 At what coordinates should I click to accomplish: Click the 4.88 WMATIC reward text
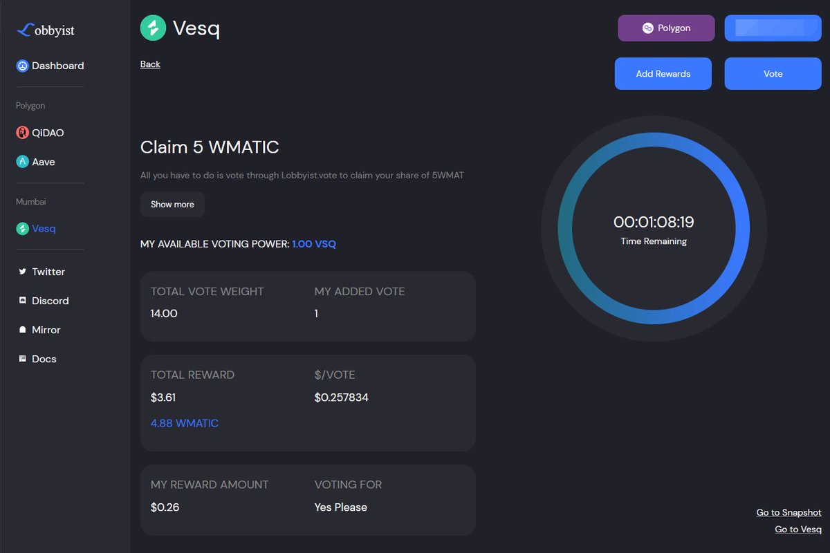(x=185, y=423)
